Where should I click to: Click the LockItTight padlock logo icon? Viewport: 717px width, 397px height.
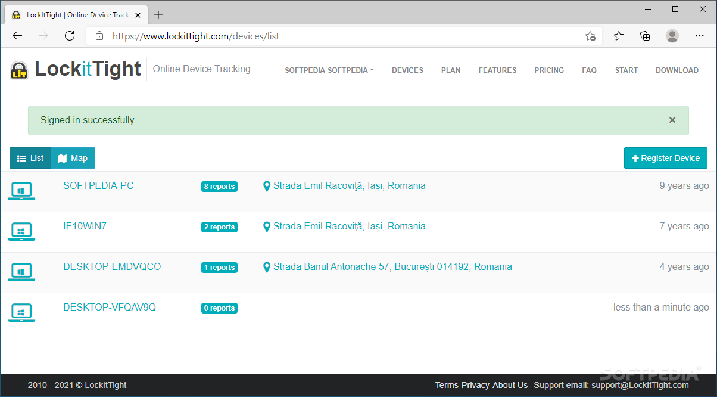[19, 70]
